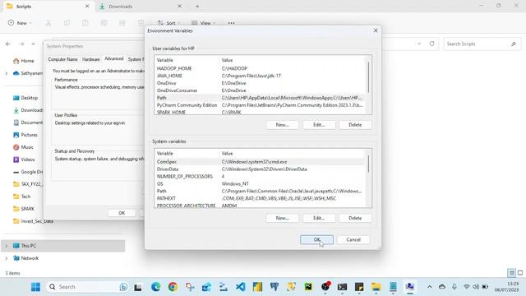Click the Paste icon in Explorer toolbar
526x296 pixels.
pyautogui.click(x=85, y=23)
